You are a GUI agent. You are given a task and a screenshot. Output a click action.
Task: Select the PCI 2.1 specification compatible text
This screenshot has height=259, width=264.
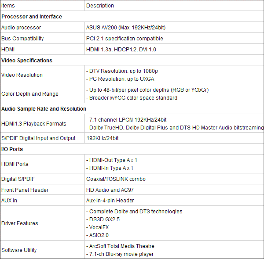click(125, 39)
